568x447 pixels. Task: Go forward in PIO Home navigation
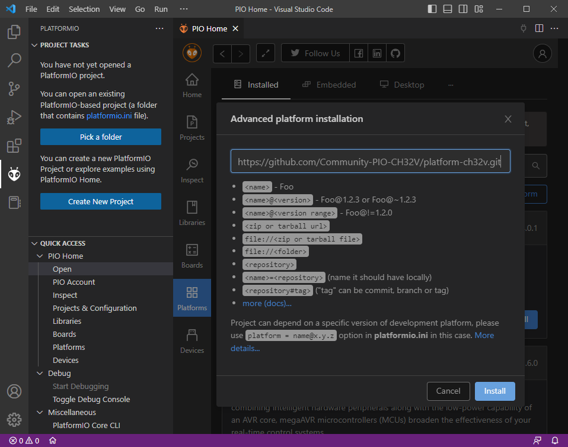point(241,54)
